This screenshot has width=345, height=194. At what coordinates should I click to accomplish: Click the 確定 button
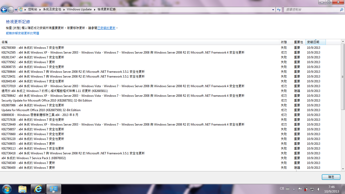[331, 177]
